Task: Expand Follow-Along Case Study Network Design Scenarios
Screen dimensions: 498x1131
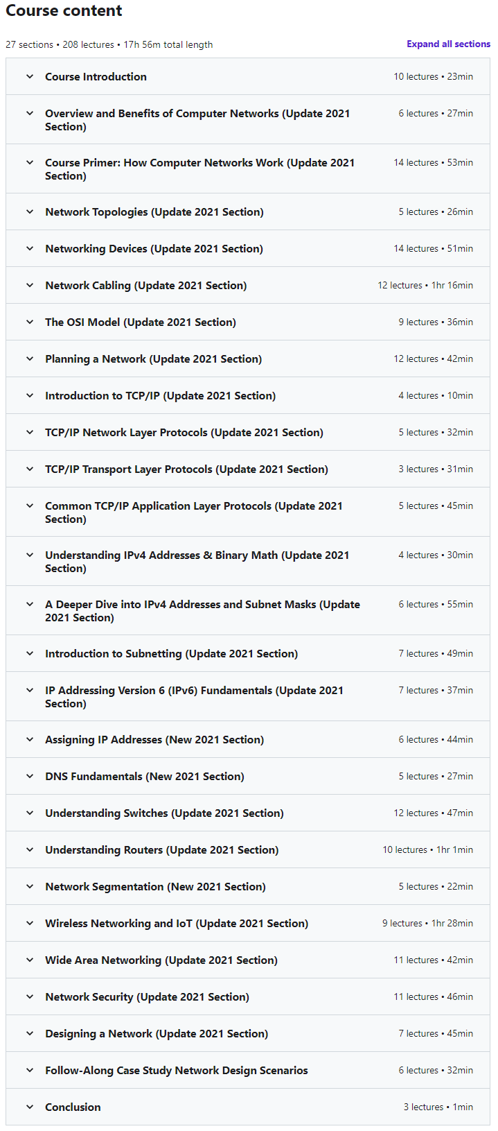Action: click(176, 1071)
